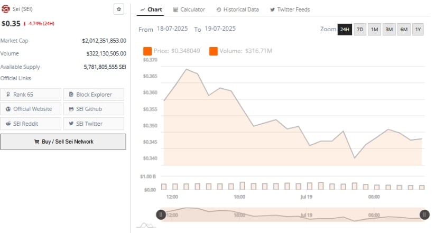Click Buy / Sell Sei Network button
Screen dimensions: 436x233
(x=63, y=142)
